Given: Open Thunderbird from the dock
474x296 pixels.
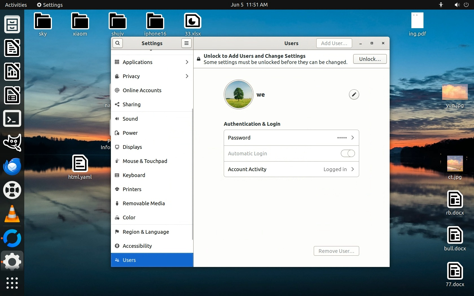Looking at the screenshot, I should (x=12, y=166).
